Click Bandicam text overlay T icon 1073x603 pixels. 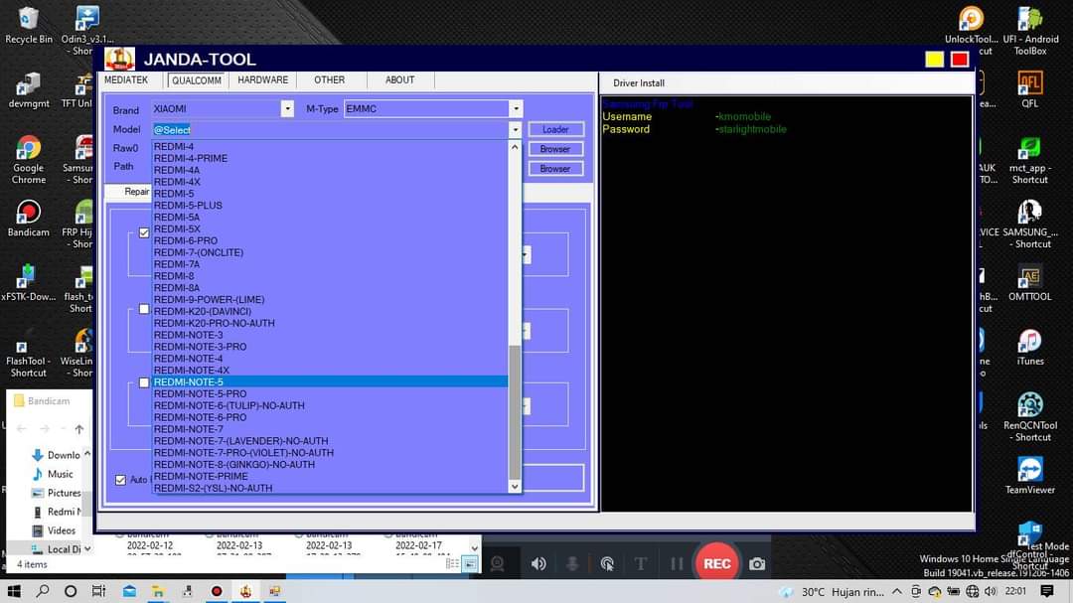point(641,564)
